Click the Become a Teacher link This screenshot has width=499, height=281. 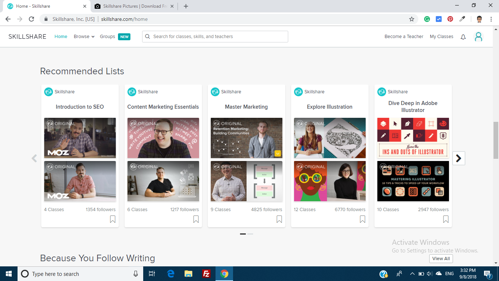click(404, 36)
